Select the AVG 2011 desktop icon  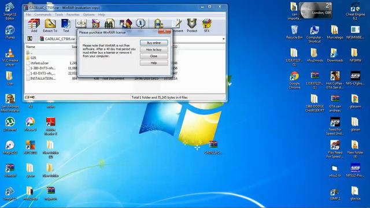pos(31,147)
